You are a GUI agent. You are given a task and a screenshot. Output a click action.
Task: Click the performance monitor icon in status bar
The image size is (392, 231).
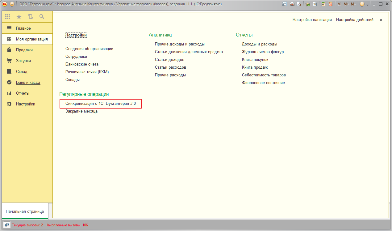pyautogui.click(x=6, y=225)
